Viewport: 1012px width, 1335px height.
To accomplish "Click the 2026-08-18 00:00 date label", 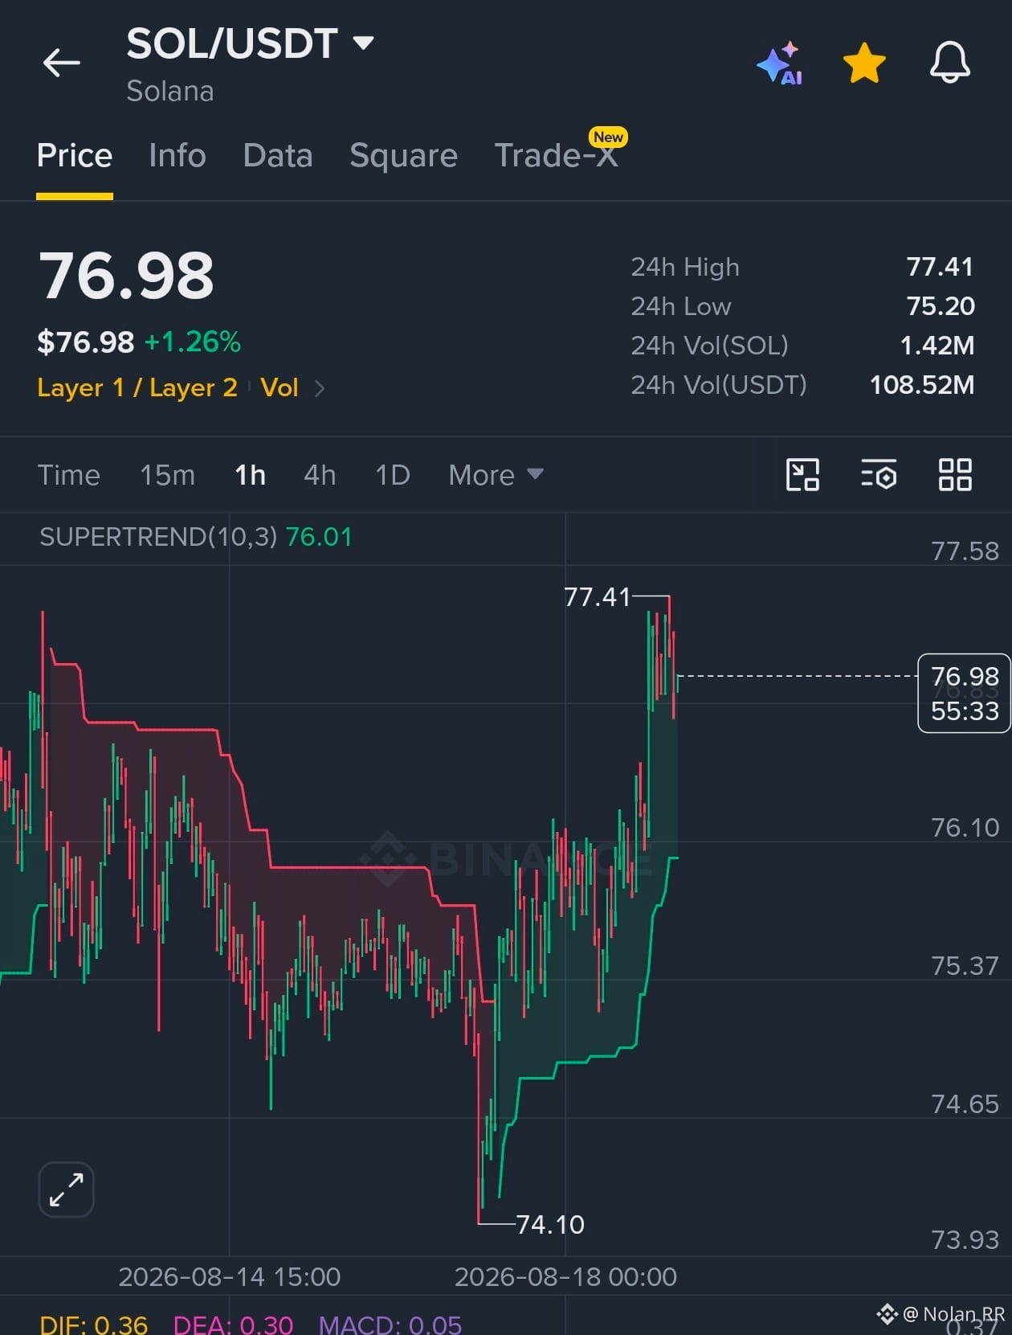I will point(565,1277).
